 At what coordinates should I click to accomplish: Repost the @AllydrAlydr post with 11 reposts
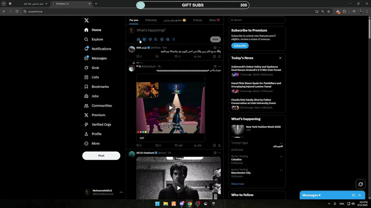pos(157,146)
